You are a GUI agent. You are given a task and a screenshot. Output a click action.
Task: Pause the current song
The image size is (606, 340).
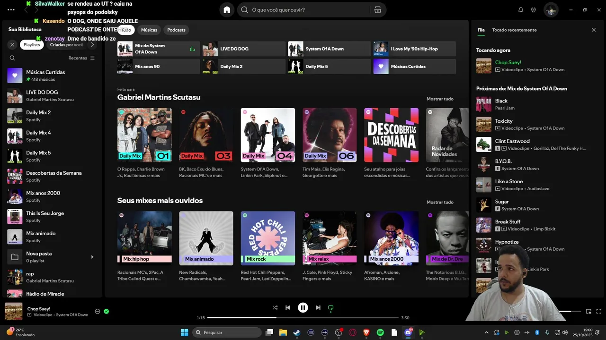[303, 307]
